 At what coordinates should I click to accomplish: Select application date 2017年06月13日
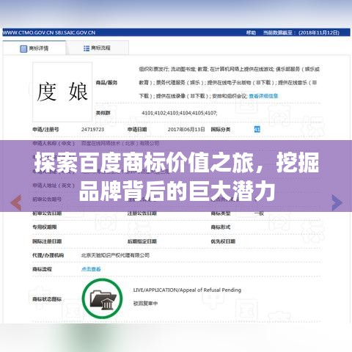point(186,129)
